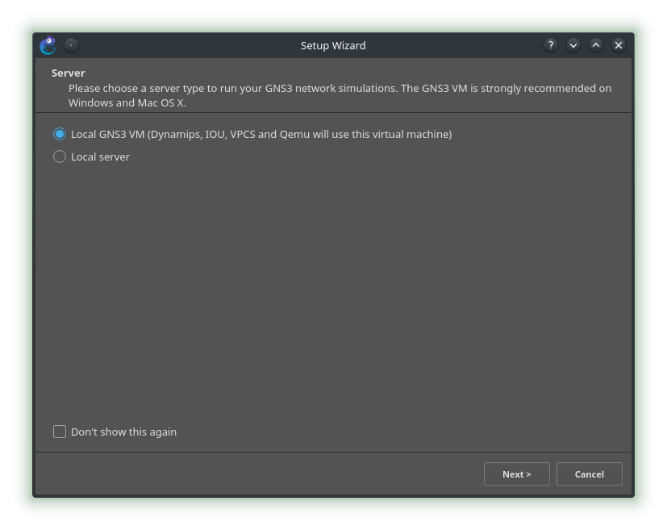Open the GNS3 window menu icon

(x=48, y=45)
